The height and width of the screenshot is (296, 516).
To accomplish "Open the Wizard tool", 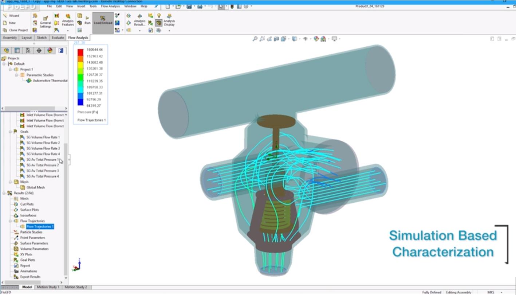I will tap(11, 16).
